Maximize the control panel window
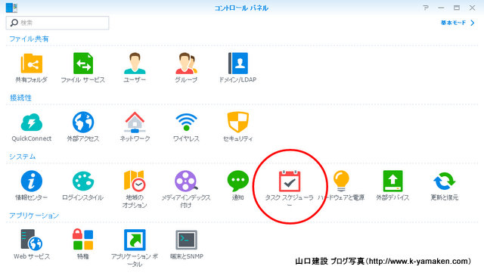484x276 pixels. coord(457,8)
